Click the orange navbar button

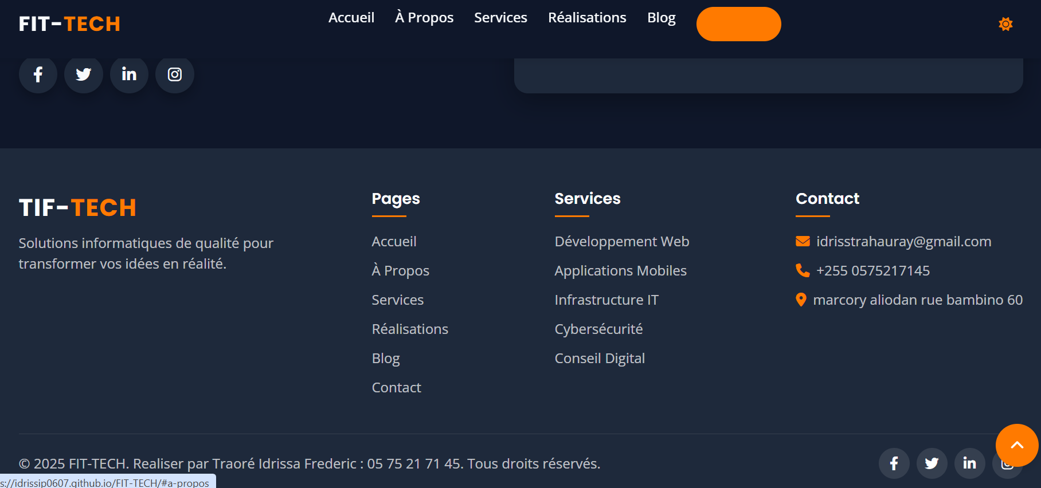738,24
